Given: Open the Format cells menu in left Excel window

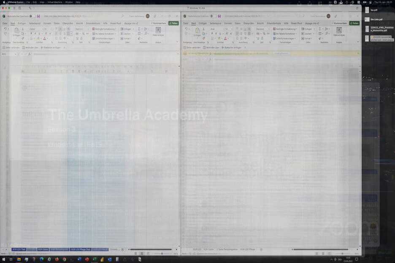Looking at the screenshot, I should [126, 38].
